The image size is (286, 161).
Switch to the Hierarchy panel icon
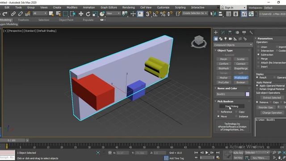pyautogui.click(x=230, y=33)
